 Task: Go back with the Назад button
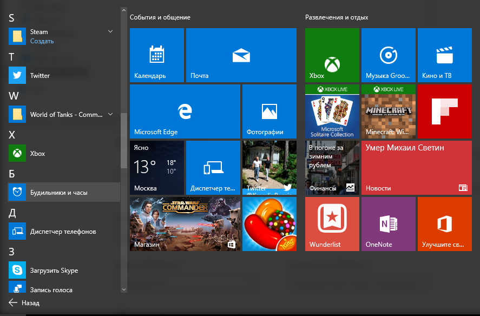(24, 303)
